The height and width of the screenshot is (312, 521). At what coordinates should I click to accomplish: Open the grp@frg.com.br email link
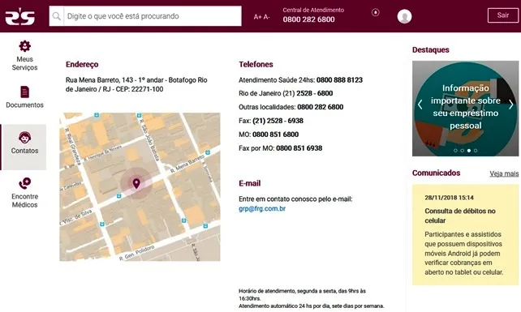point(262,209)
